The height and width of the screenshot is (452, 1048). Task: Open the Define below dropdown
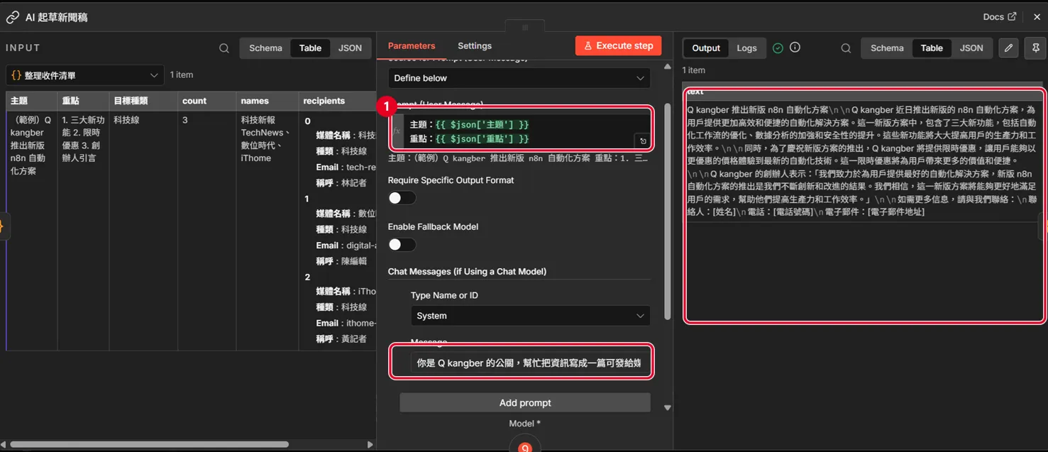(519, 78)
